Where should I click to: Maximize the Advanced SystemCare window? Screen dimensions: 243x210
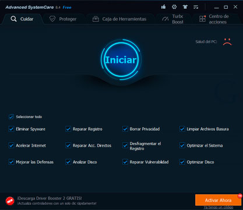coord(226,7)
